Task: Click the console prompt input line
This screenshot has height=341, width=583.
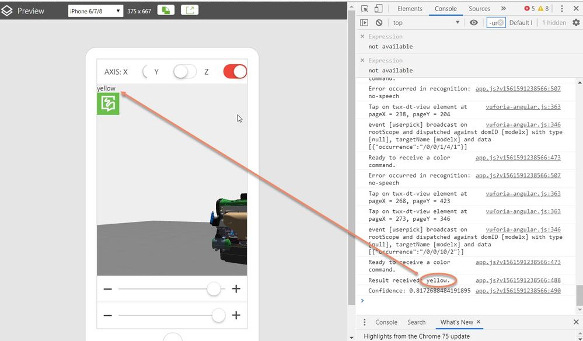Action: 467,301
